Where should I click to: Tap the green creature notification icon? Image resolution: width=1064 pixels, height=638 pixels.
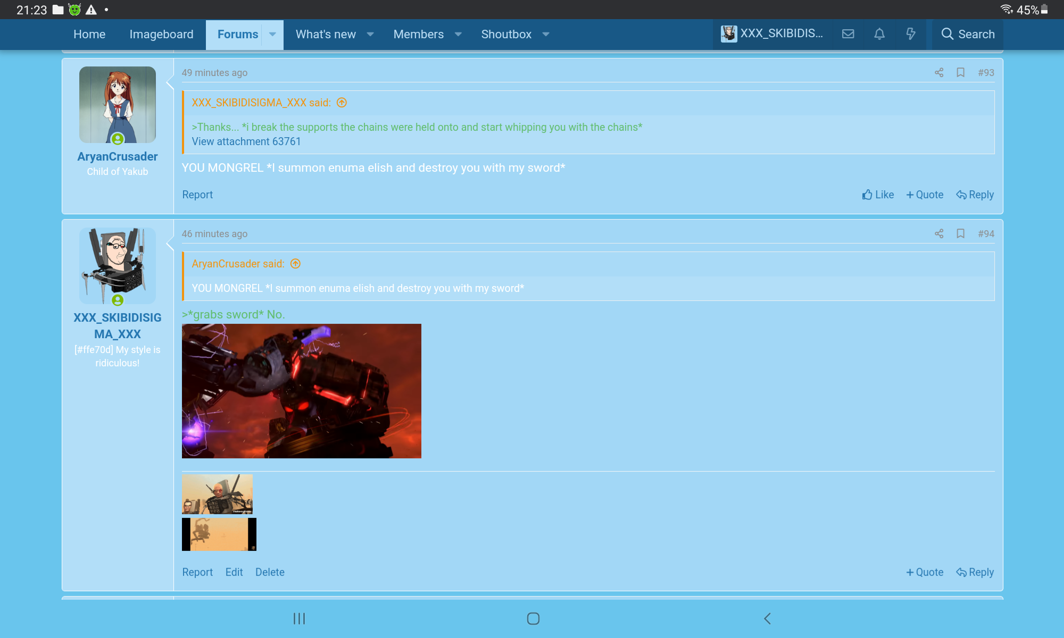[x=74, y=10]
